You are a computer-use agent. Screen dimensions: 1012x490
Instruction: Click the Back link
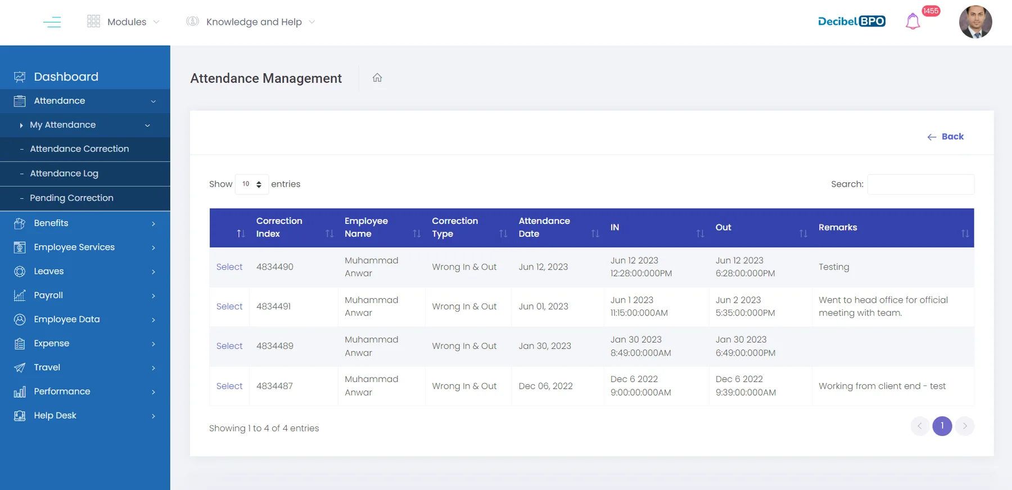[946, 137]
